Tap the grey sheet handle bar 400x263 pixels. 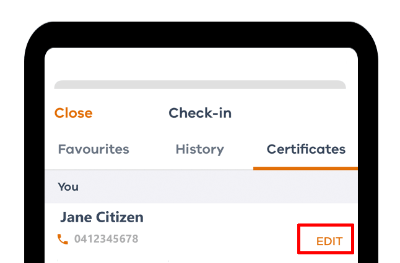coord(200,85)
